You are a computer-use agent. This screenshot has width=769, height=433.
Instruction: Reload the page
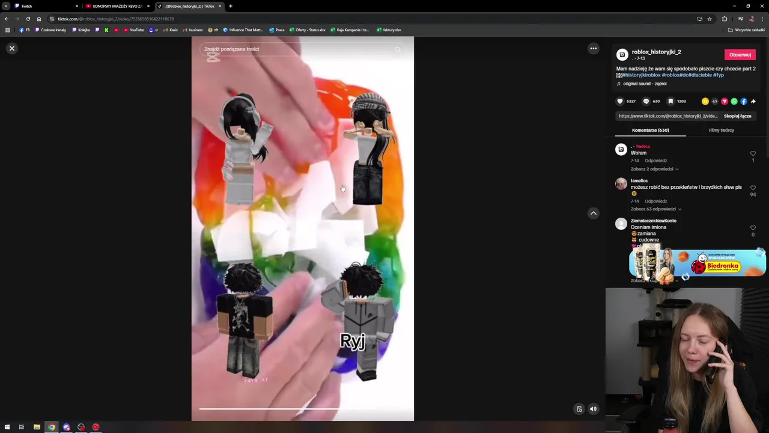[28, 19]
